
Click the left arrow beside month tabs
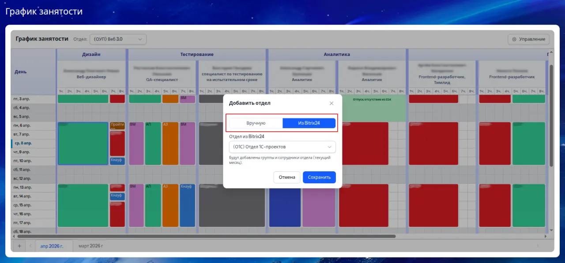(x=30, y=246)
